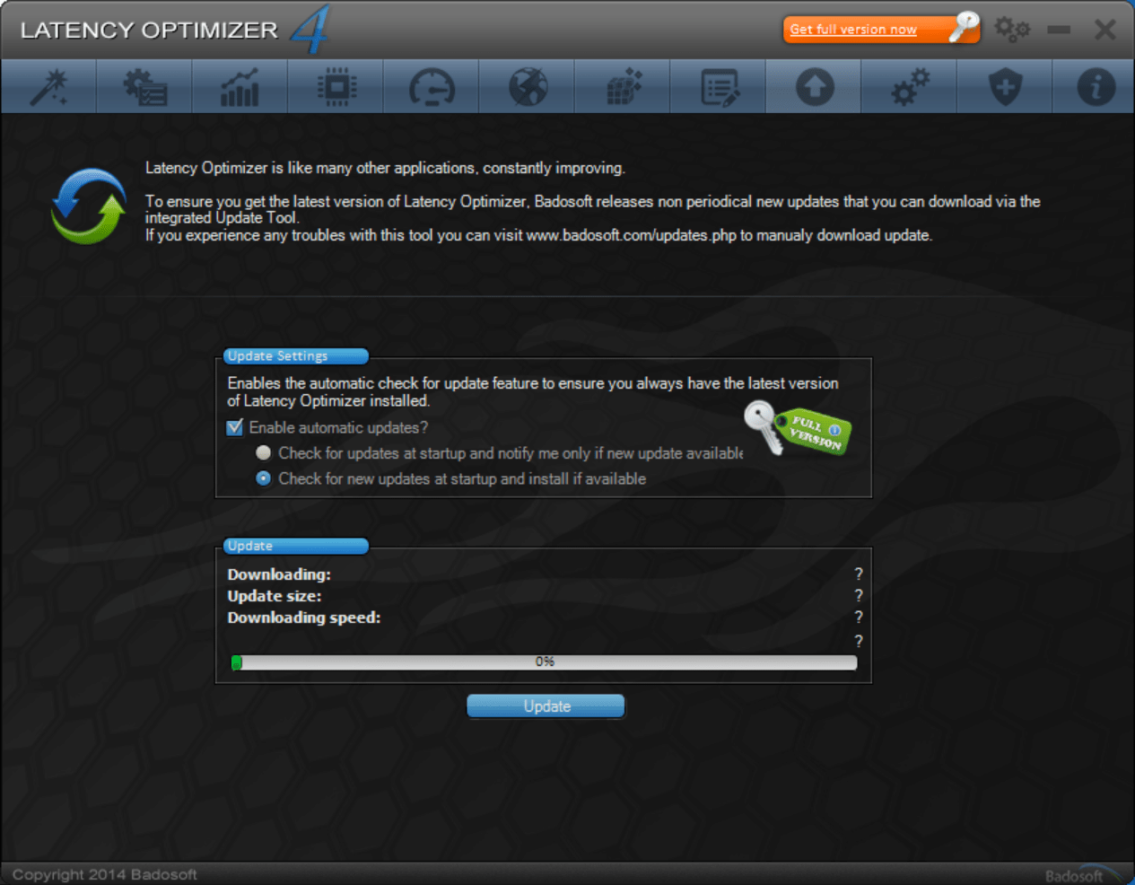Image resolution: width=1135 pixels, height=885 pixels.
Task: Open the double gears options tab
Action: (x=910, y=87)
